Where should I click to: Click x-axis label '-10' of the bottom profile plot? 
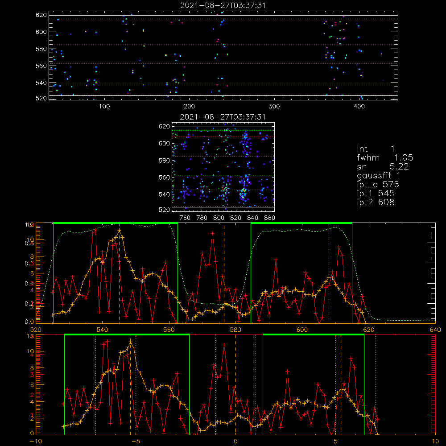pos(36,442)
